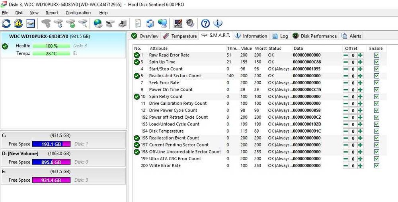398x202 pixels.
Task: Click the 100 % health bar
Action: click(x=51, y=46)
